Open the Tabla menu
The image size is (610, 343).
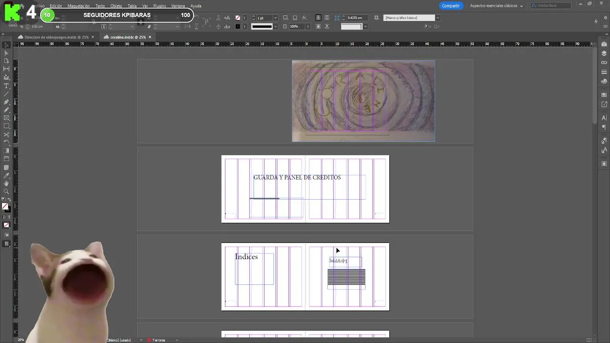tap(132, 6)
